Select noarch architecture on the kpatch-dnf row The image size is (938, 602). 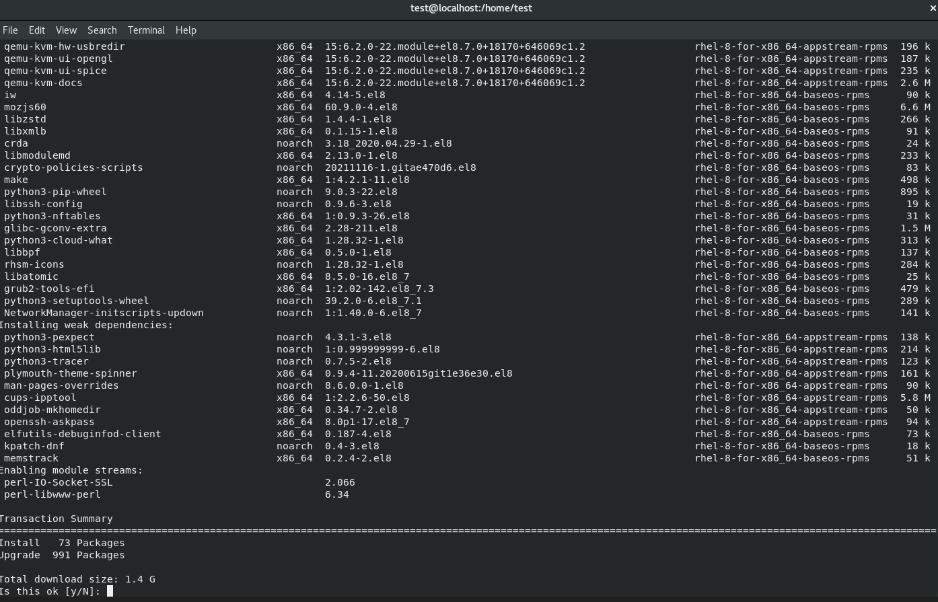point(295,446)
